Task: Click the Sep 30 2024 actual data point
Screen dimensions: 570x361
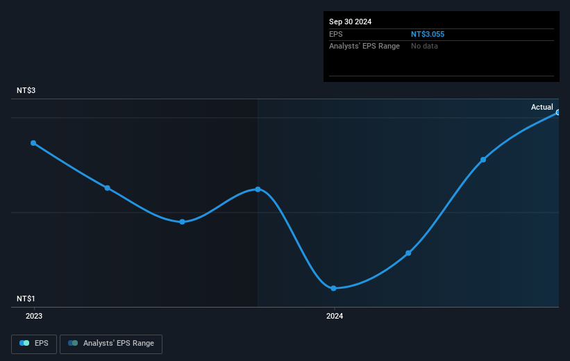Action: tap(558, 112)
